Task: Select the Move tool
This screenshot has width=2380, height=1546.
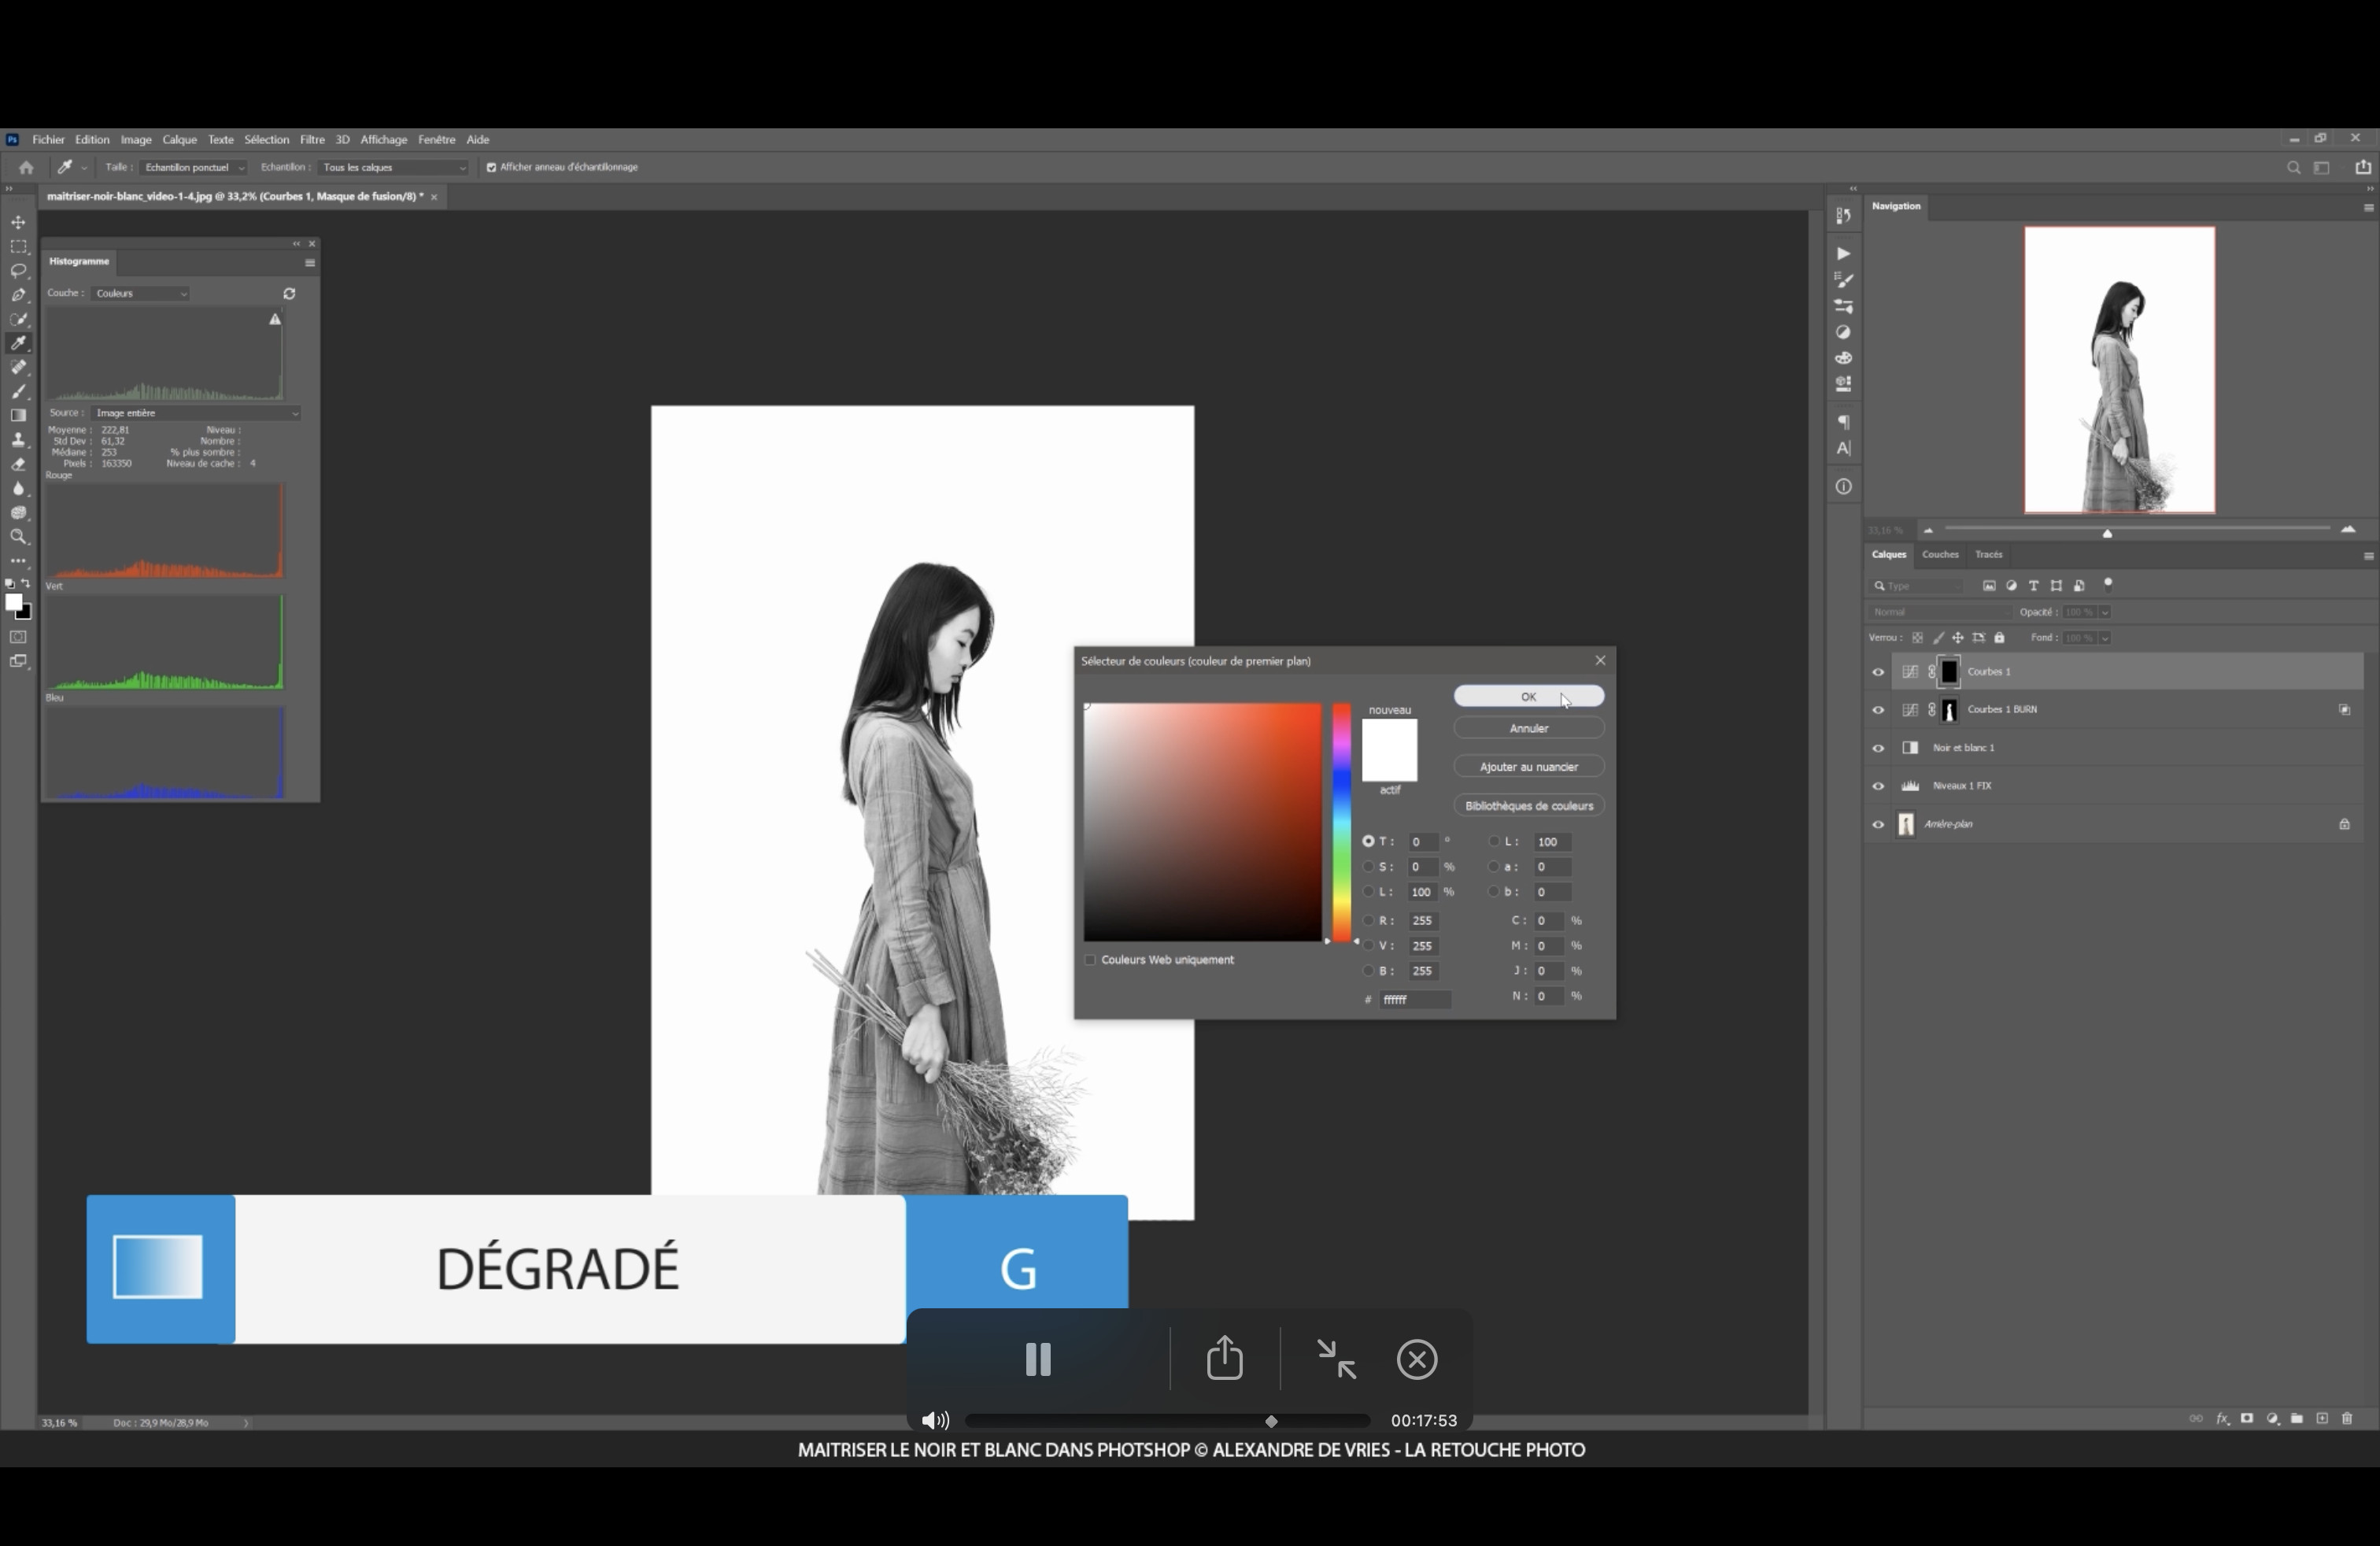Action: (18, 221)
